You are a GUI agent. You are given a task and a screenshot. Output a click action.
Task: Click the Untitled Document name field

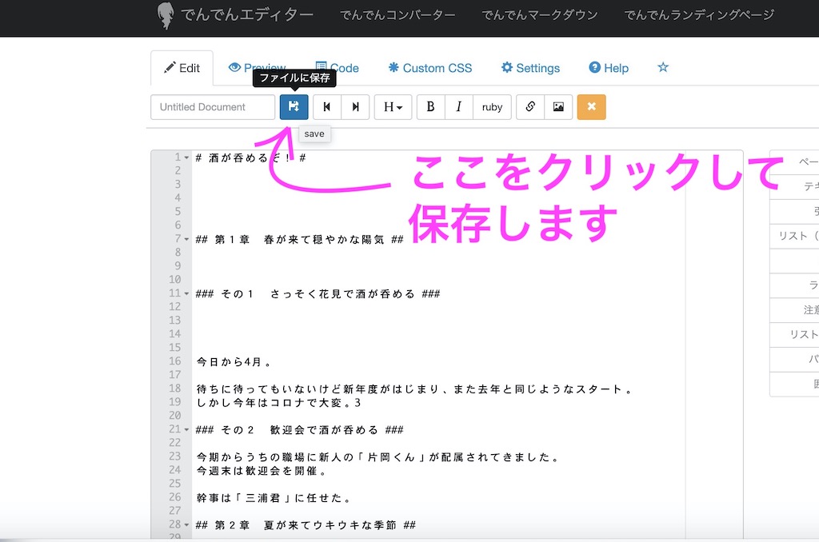click(213, 107)
